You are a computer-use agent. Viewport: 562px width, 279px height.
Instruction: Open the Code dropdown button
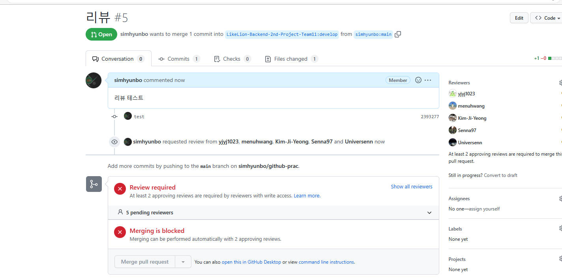(x=546, y=18)
